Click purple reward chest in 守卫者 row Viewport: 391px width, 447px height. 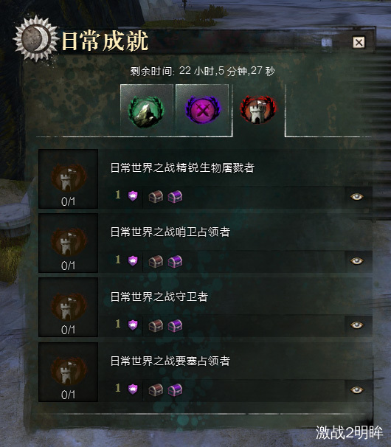[x=175, y=325]
